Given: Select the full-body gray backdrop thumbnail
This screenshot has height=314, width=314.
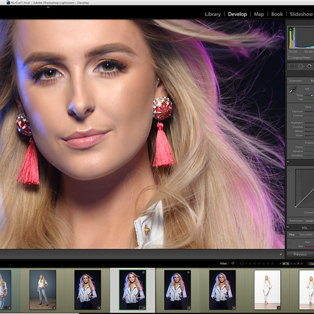Looking at the screenshot, I should (x=43, y=290).
